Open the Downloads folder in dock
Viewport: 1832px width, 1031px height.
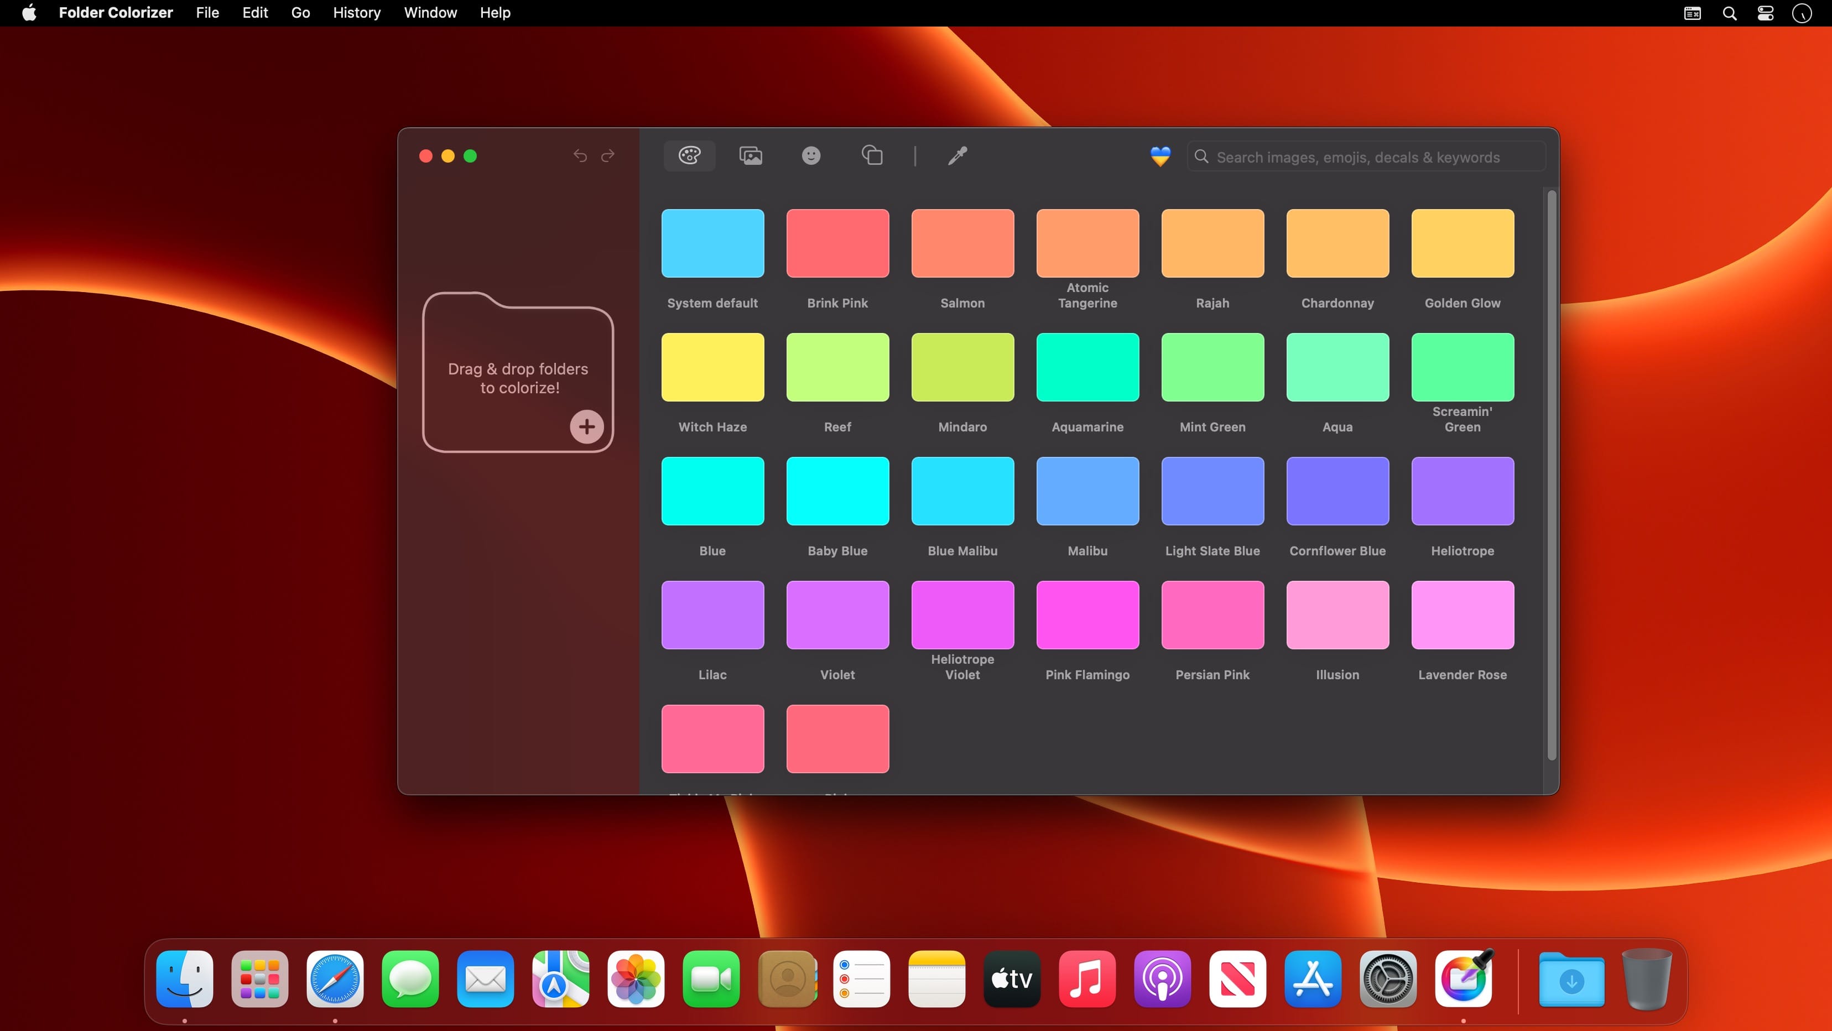1571,981
